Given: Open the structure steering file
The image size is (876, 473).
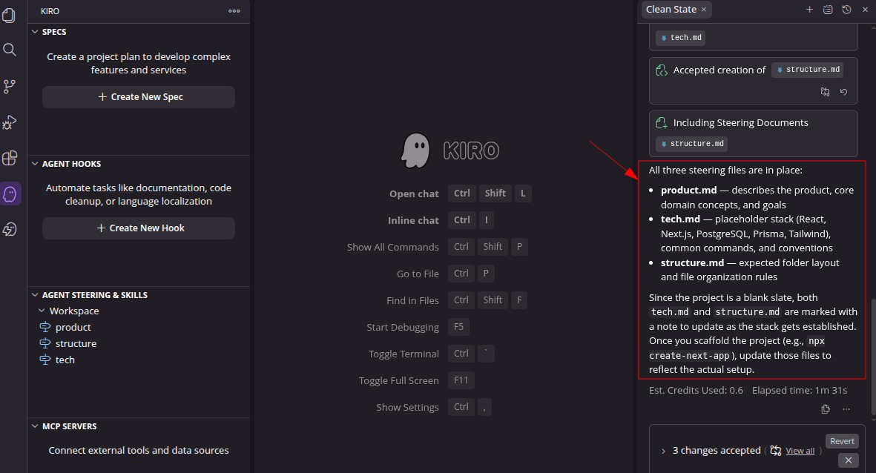Looking at the screenshot, I should click(76, 343).
